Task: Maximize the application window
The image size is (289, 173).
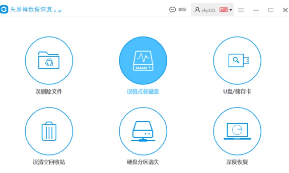Action: coord(271,10)
